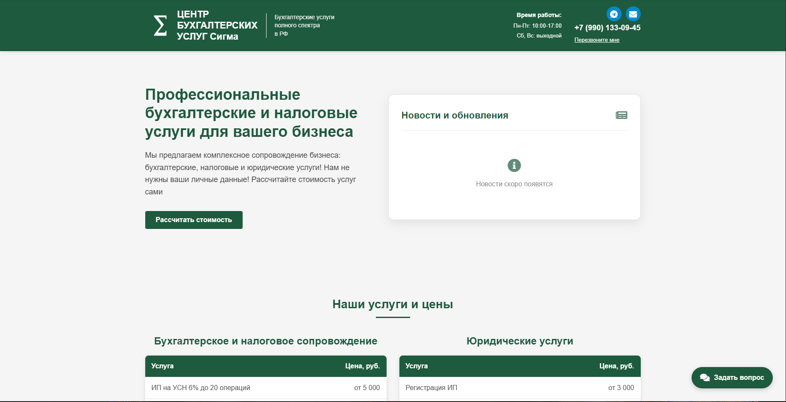Click the Новости и обновления panel title

click(455, 115)
